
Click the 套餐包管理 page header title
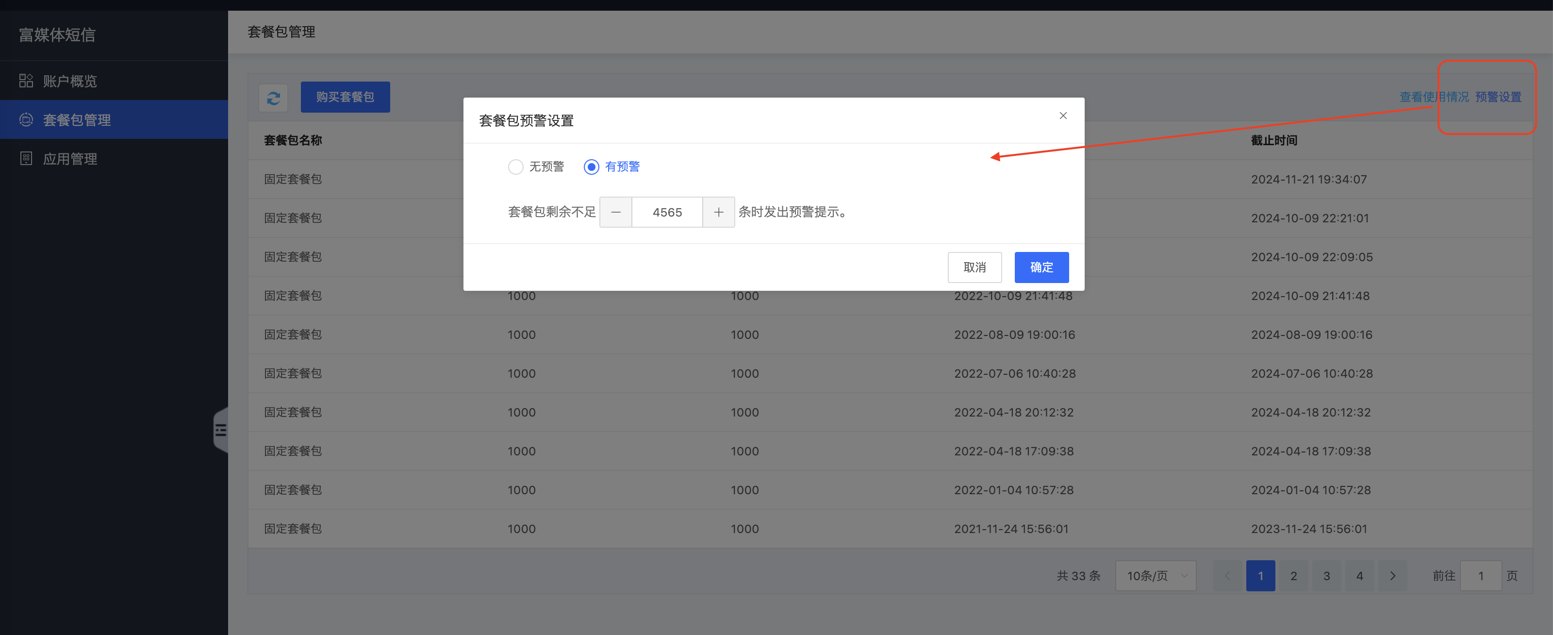[x=281, y=32]
